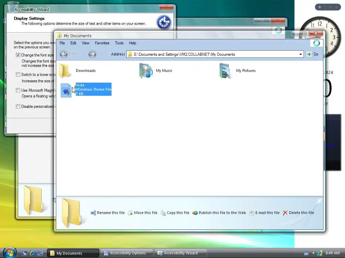Screen dimensions: 345x258
Task: Click the Show Desktop quick launch icon
Action: point(40,253)
